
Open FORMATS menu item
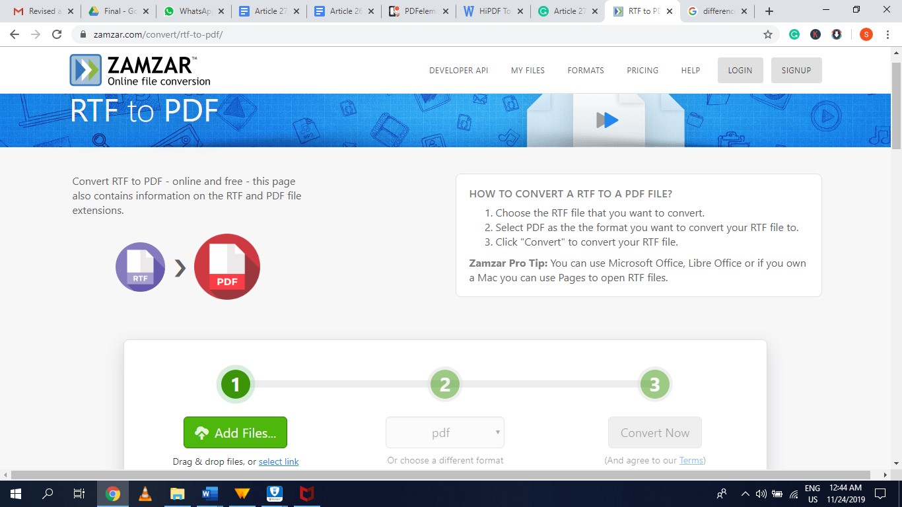pyautogui.click(x=586, y=71)
